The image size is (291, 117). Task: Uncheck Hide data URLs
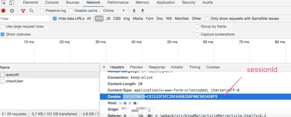tap(55, 19)
